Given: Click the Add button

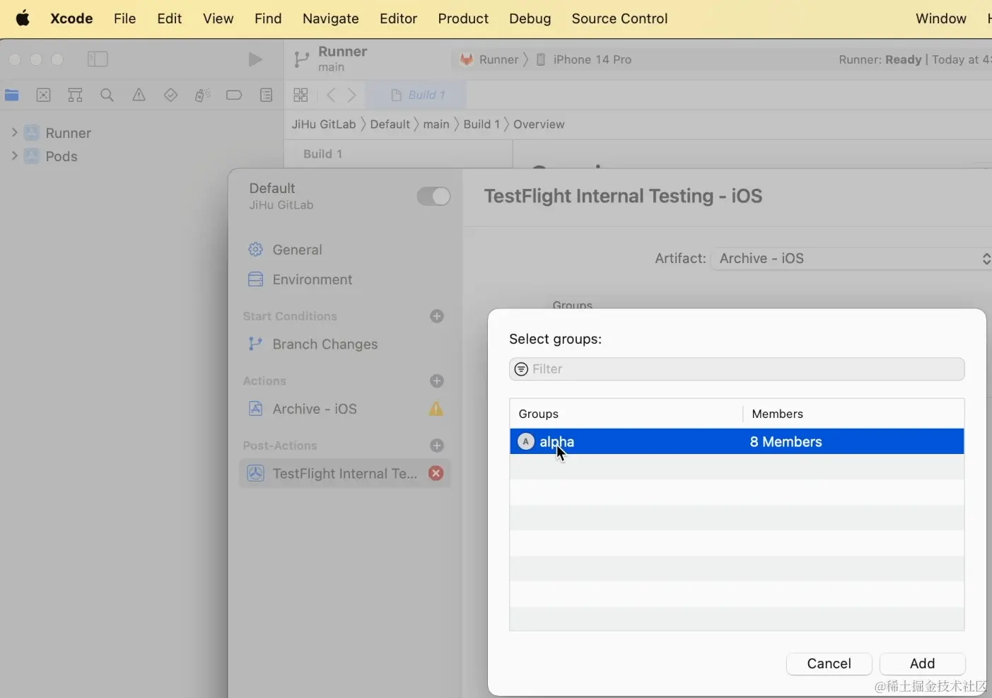Looking at the screenshot, I should pos(922,663).
